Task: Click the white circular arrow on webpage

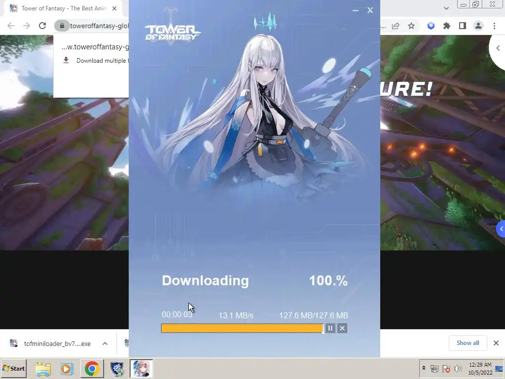Action: click(x=498, y=48)
